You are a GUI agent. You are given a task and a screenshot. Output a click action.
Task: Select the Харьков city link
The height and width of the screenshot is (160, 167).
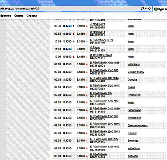133,156
